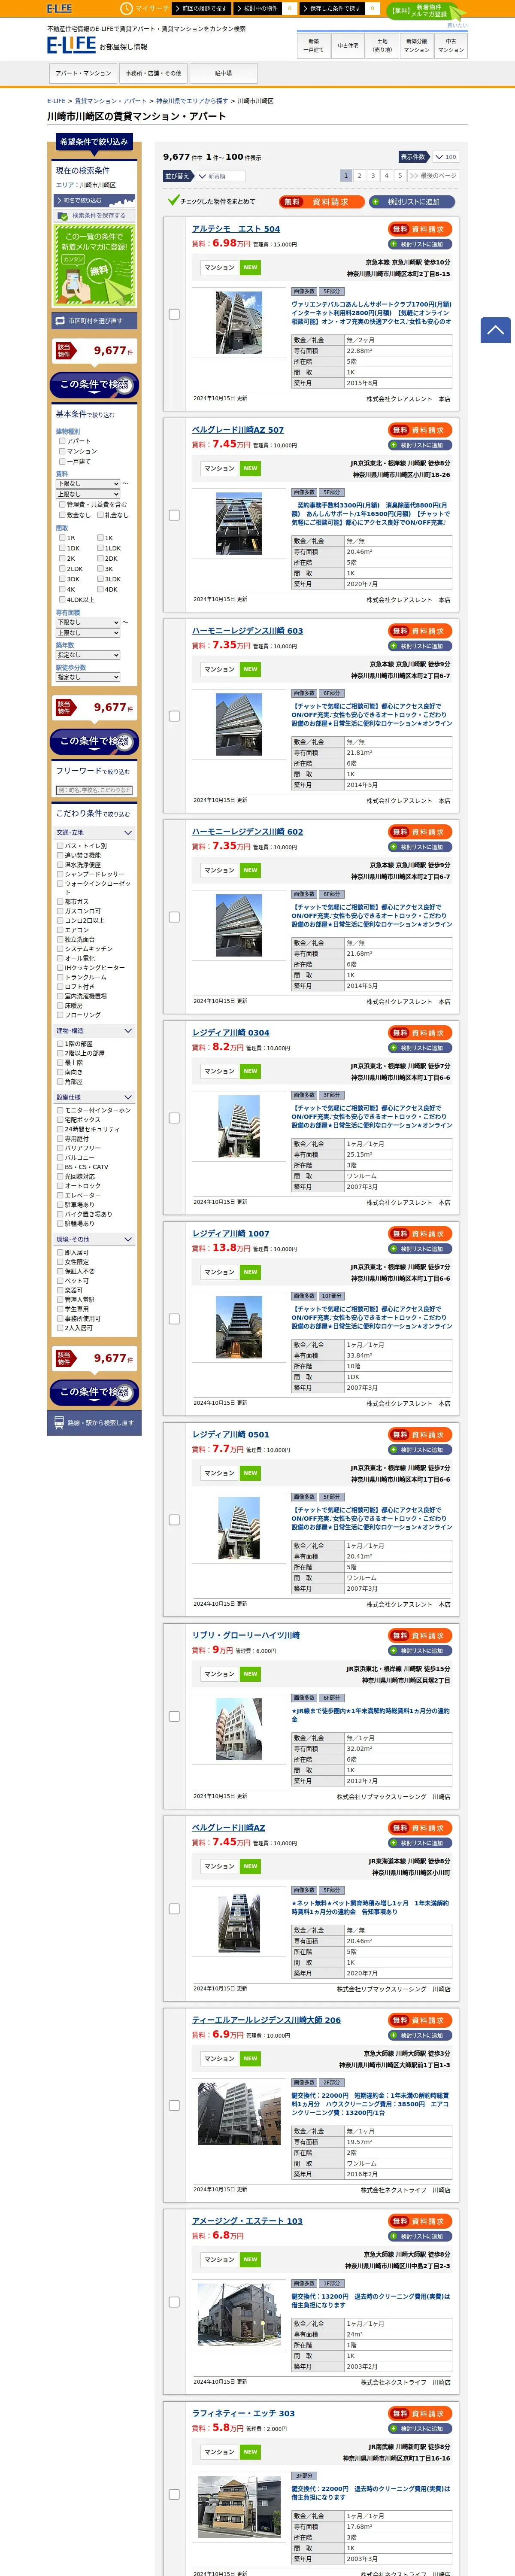Collapse the 建物・構造 section

pyautogui.click(x=94, y=1031)
